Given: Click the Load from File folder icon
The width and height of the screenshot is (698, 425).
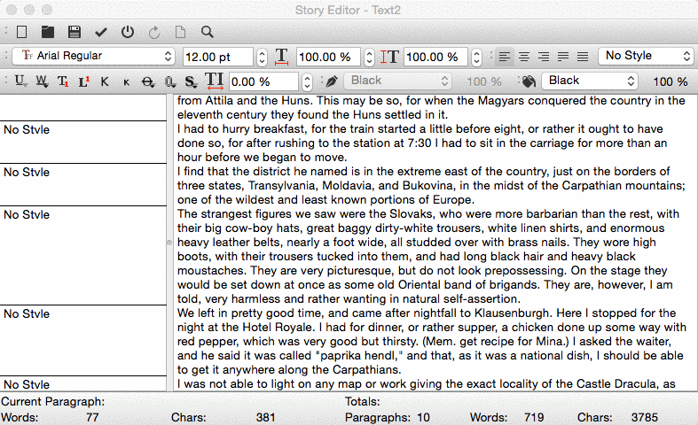Looking at the screenshot, I should pos(48,32).
